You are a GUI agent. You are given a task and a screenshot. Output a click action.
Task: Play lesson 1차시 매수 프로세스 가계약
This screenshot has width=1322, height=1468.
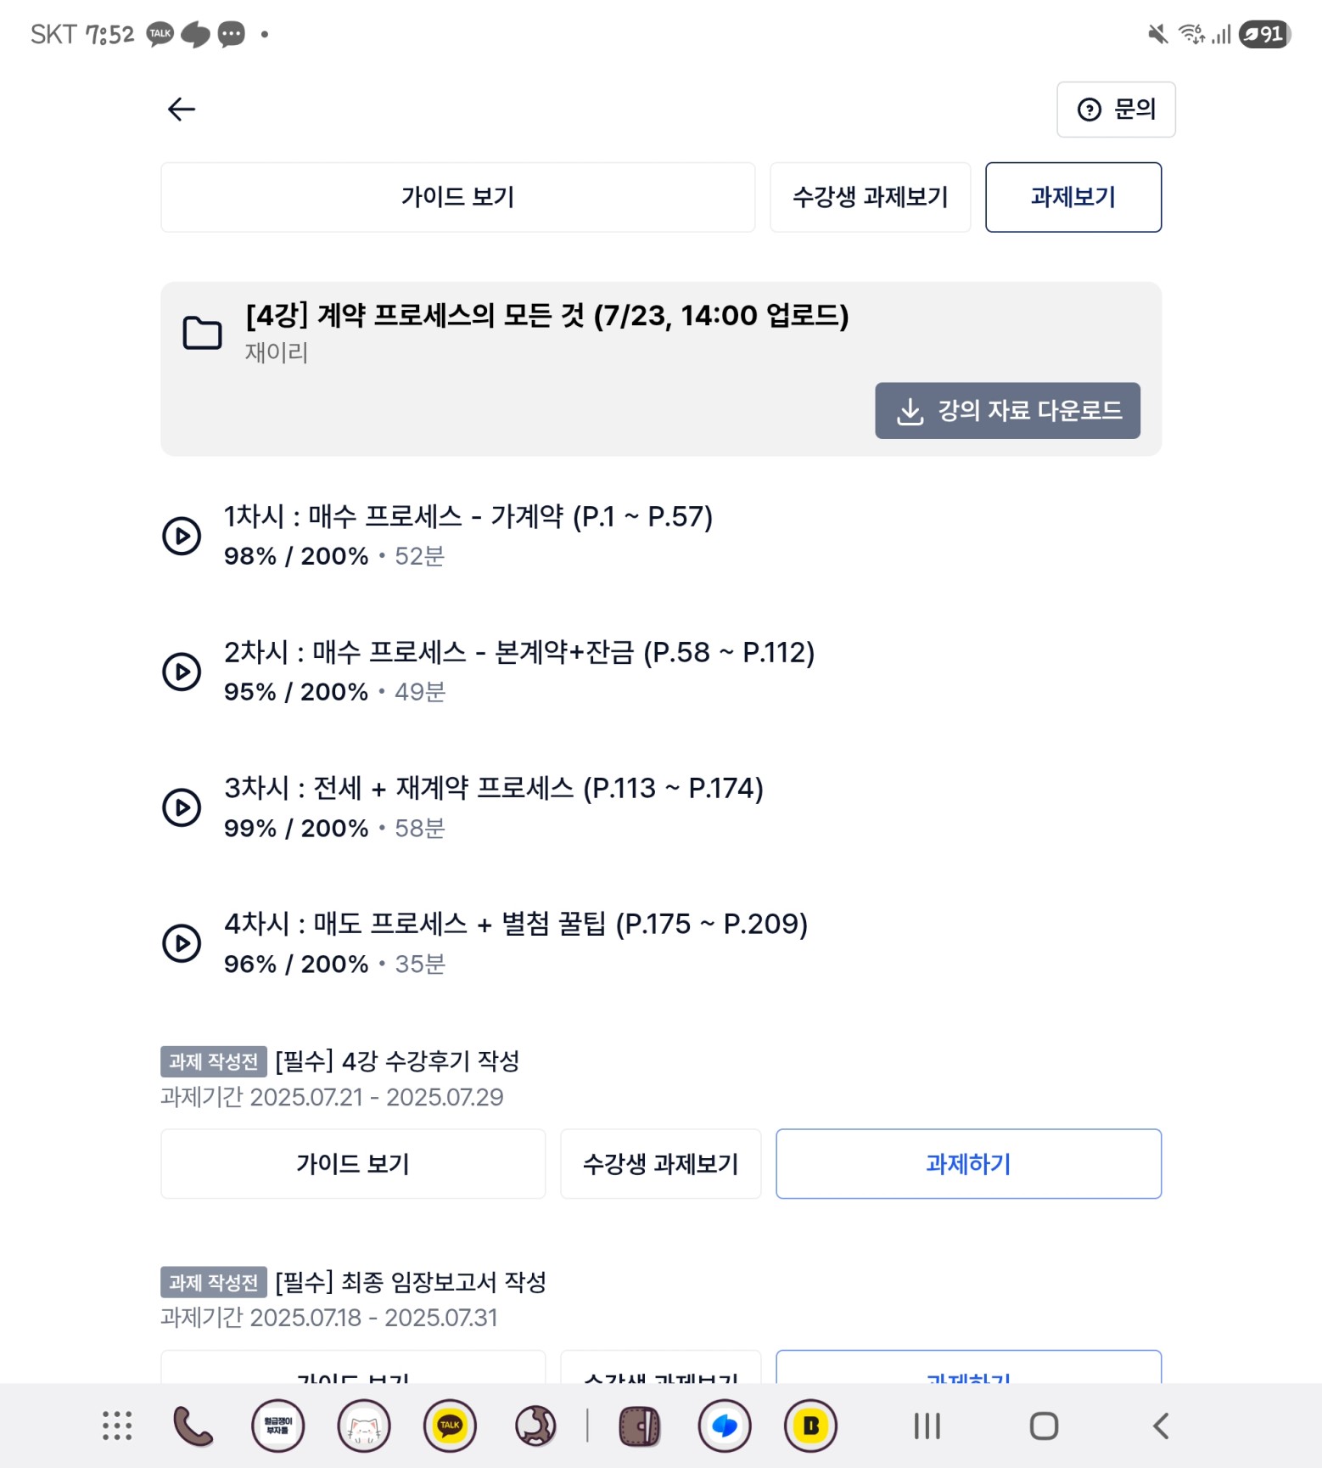coord(182,536)
